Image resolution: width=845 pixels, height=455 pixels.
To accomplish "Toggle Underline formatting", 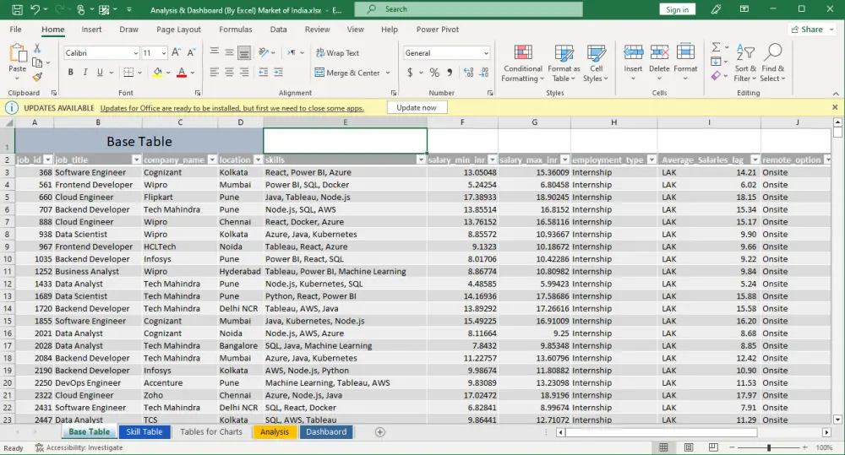I will point(100,72).
